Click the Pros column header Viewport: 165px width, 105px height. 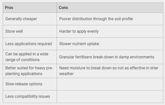click(9, 7)
